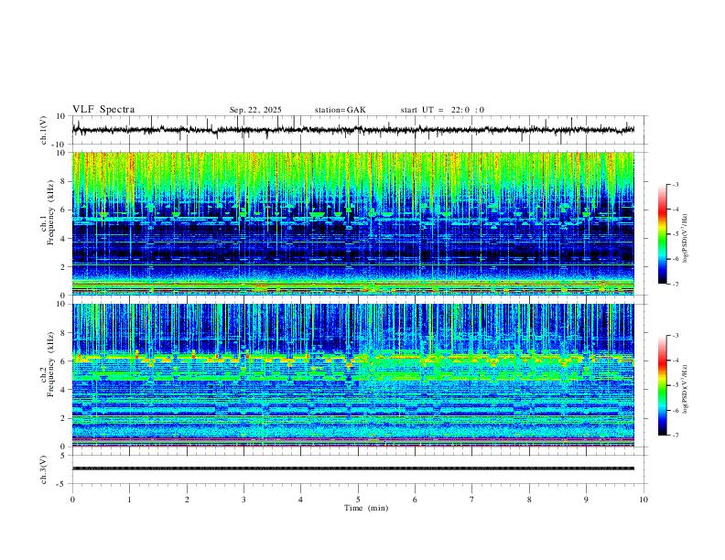Image resolution: width=725 pixels, height=560 pixels.
Task: Click the "station=GAK" header label
Action: point(340,110)
